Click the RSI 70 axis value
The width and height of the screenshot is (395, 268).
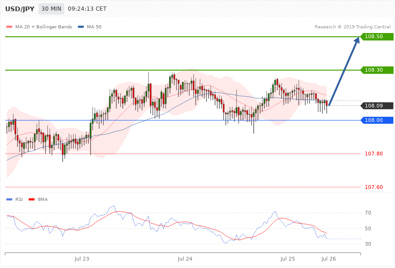click(368, 213)
